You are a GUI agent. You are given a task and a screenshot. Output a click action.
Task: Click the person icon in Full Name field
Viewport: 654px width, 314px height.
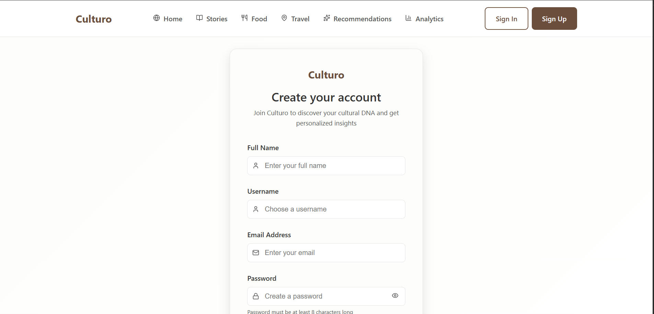point(256,166)
